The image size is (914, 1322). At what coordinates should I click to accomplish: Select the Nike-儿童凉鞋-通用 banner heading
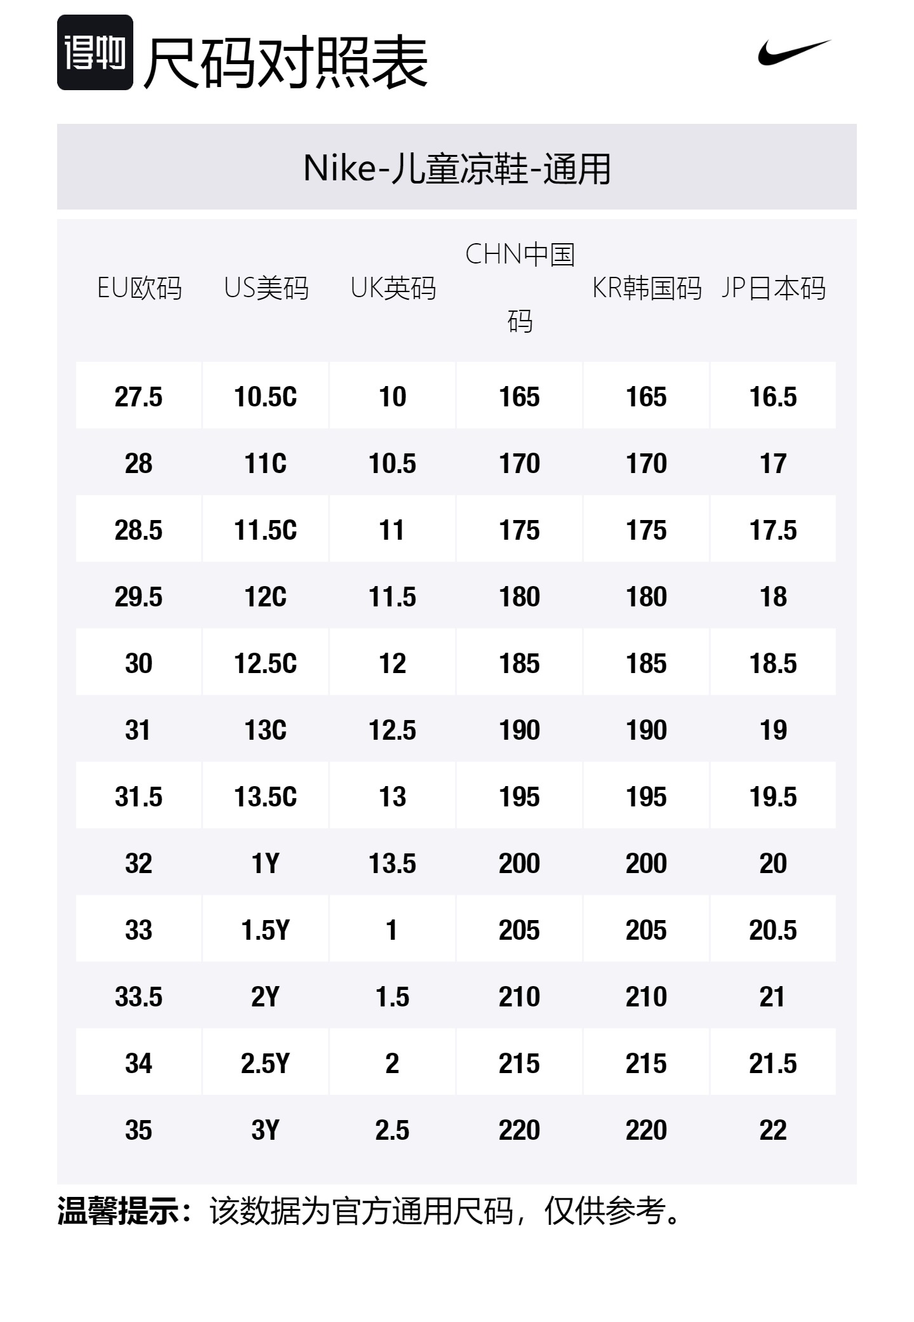click(457, 168)
